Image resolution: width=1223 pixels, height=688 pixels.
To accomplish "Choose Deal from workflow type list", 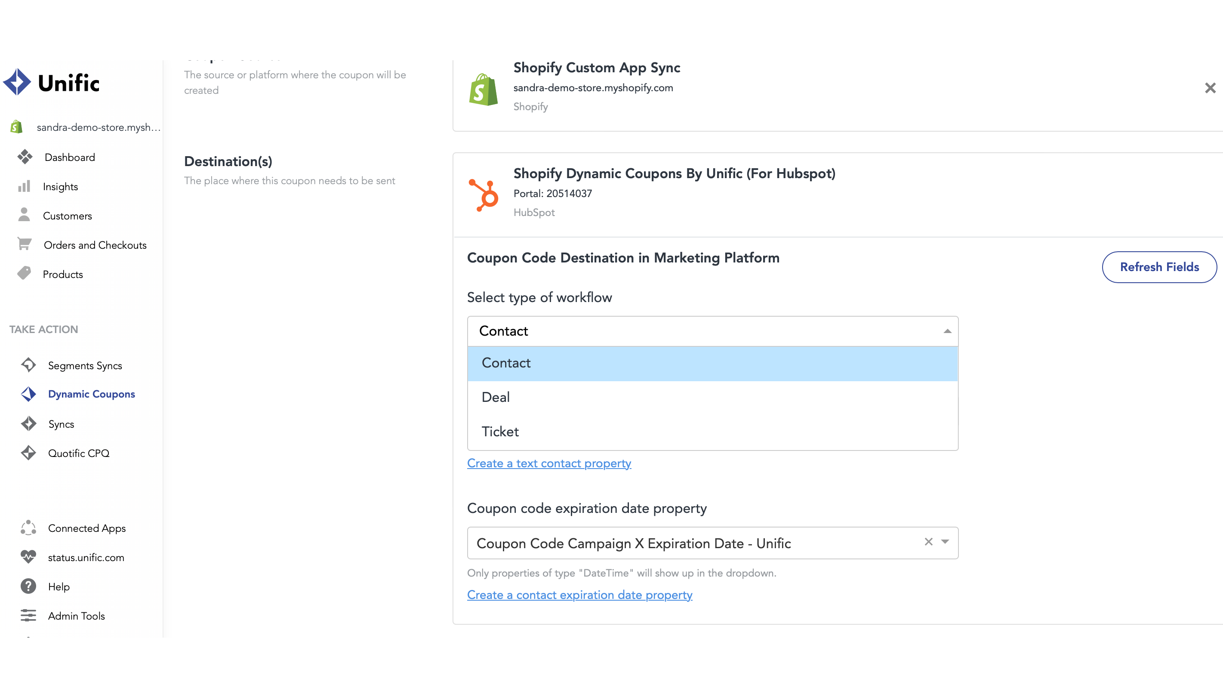I will (x=496, y=397).
